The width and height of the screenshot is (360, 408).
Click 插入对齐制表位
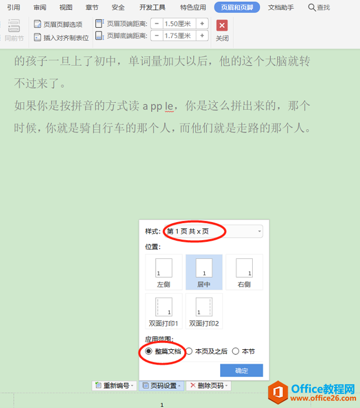click(x=62, y=37)
